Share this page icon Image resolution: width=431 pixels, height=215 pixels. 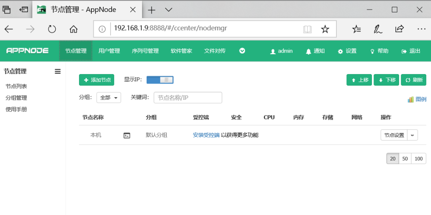tap(399, 29)
